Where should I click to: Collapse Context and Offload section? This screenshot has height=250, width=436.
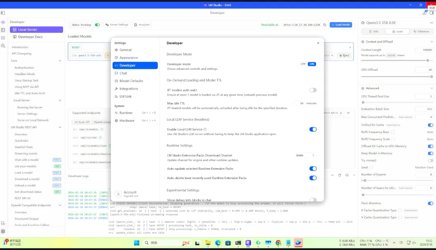coord(432,42)
